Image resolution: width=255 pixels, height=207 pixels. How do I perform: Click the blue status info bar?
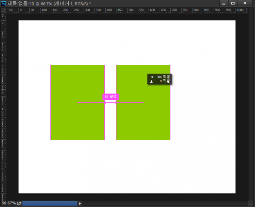[50, 203]
